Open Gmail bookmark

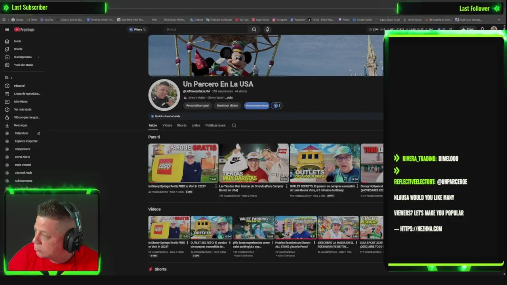coord(32,19)
